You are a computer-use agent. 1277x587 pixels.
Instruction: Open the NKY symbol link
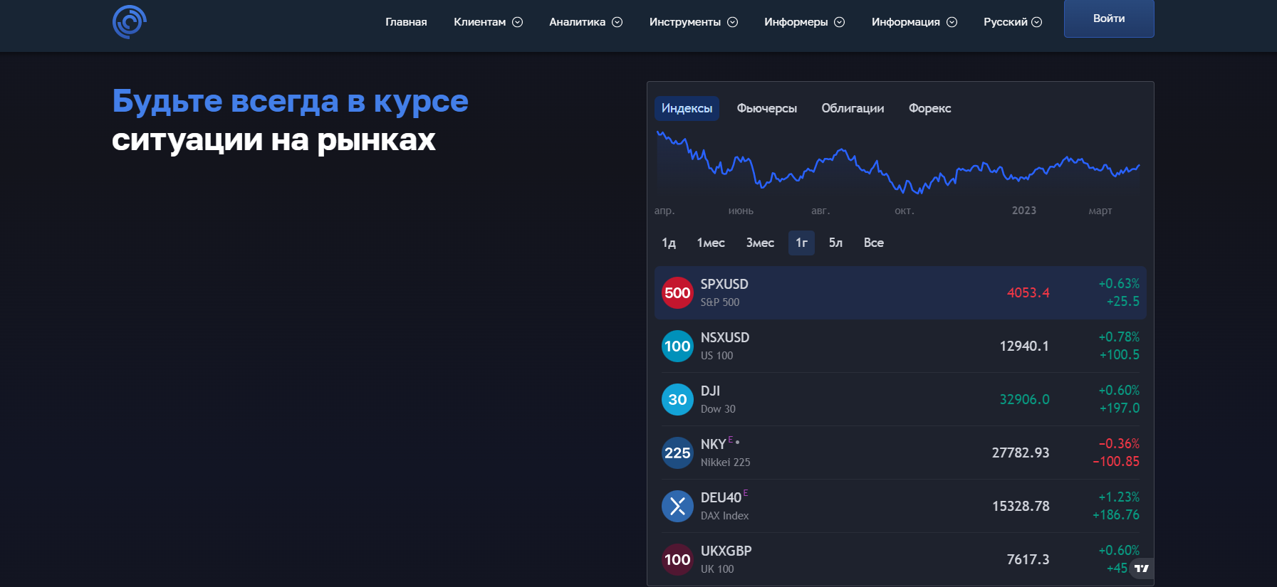[x=713, y=444]
